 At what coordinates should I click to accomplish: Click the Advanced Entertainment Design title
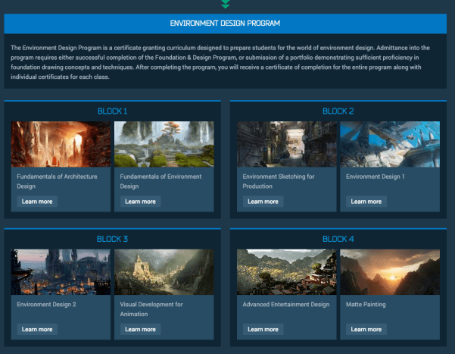click(x=286, y=304)
